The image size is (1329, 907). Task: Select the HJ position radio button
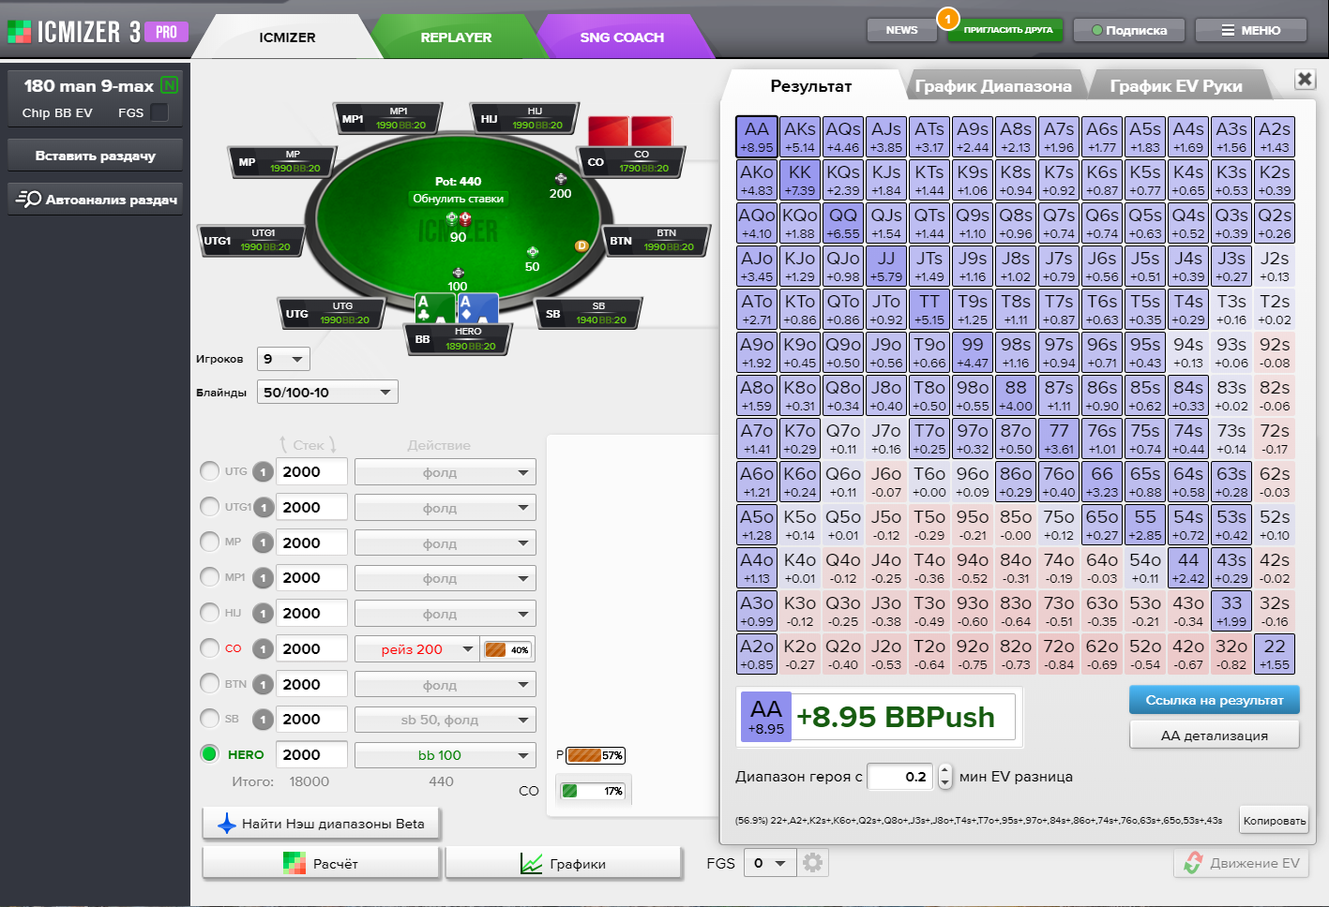pyautogui.click(x=210, y=612)
